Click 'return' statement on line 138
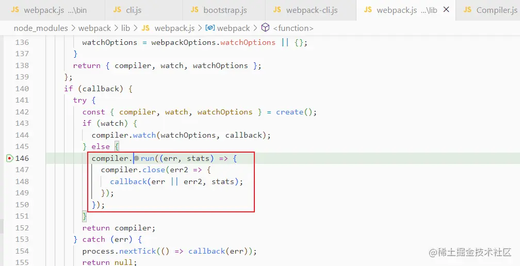The image size is (520, 266). (87, 65)
